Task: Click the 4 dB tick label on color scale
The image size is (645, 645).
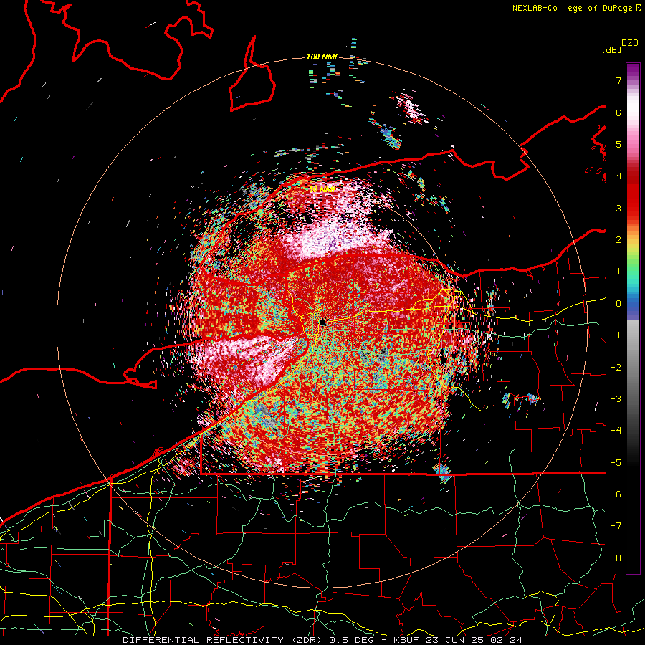Action: coord(618,176)
